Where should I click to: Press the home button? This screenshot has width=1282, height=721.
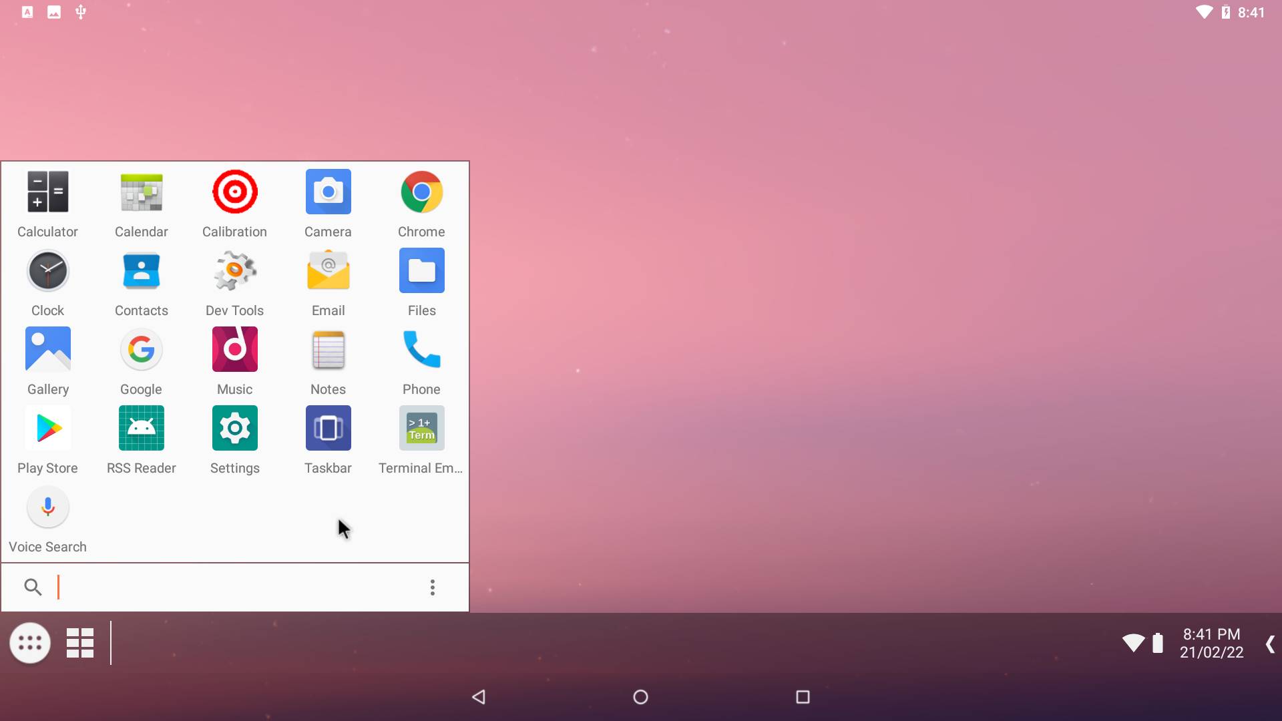[x=641, y=696]
